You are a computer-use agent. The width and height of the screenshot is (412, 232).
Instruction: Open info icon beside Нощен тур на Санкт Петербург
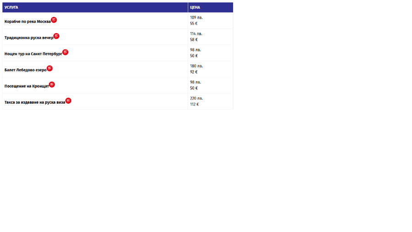(x=65, y=52)
